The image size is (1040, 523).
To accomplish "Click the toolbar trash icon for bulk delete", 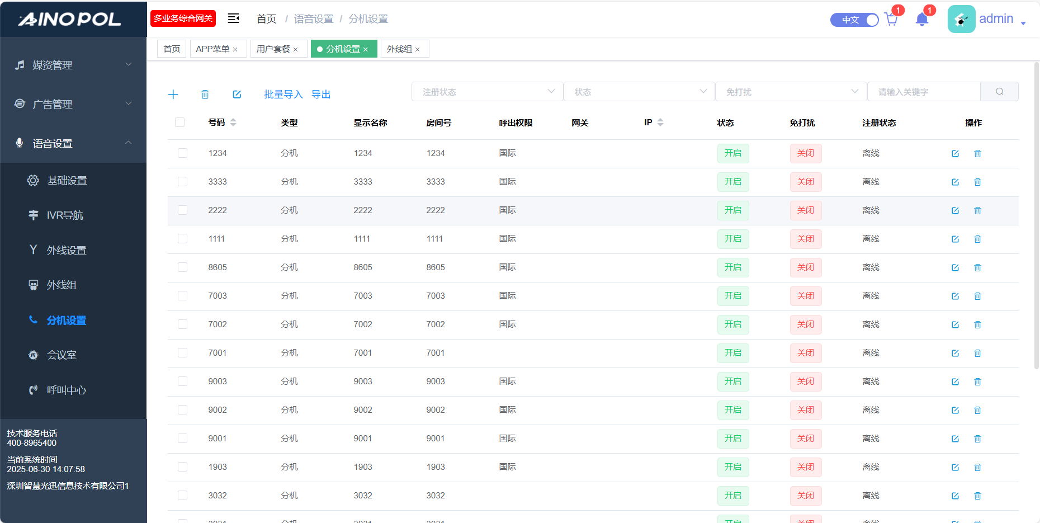I will (205, 95).
